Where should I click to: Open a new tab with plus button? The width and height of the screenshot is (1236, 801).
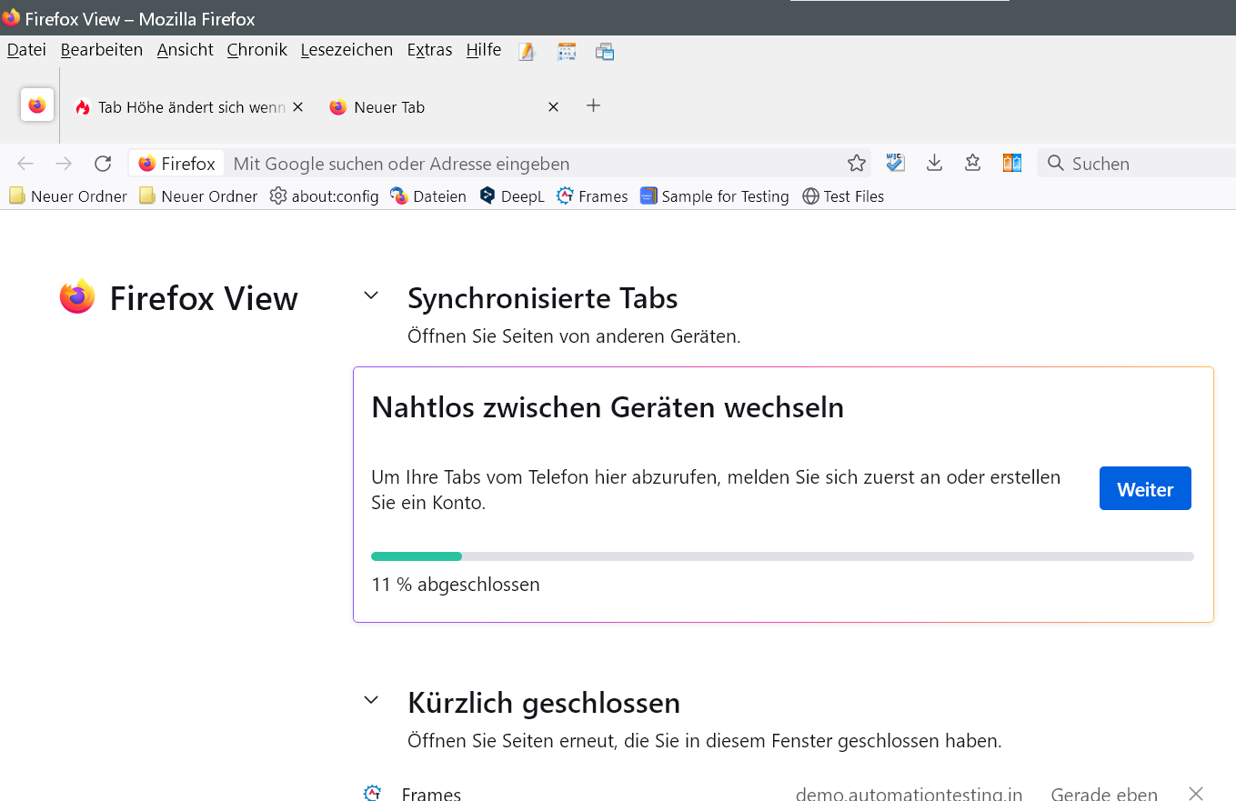pos(593,106)
